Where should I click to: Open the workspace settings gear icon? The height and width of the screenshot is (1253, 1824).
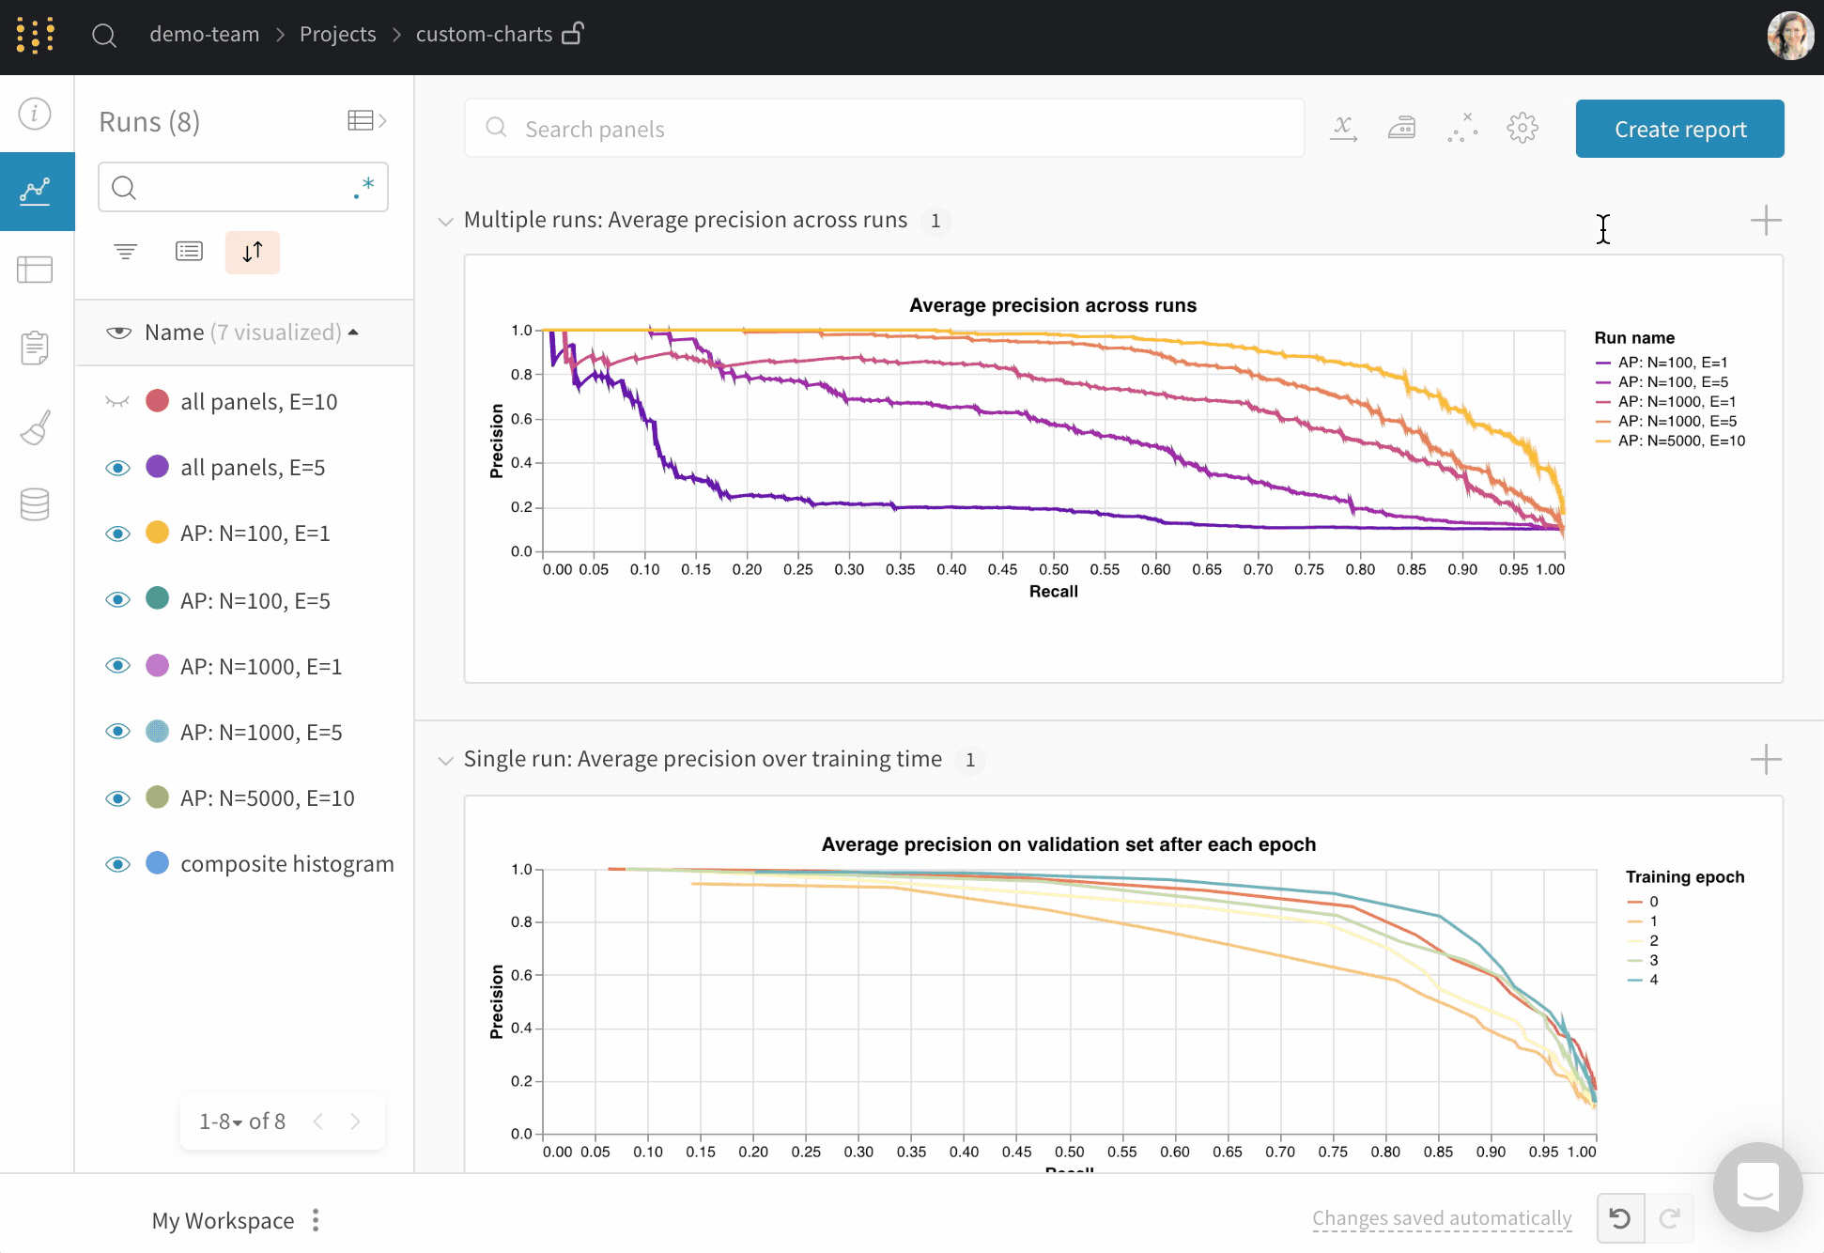1523,128
